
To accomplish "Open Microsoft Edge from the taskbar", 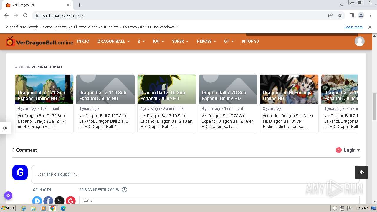I will pyautogui.click(x=63, y=208).
